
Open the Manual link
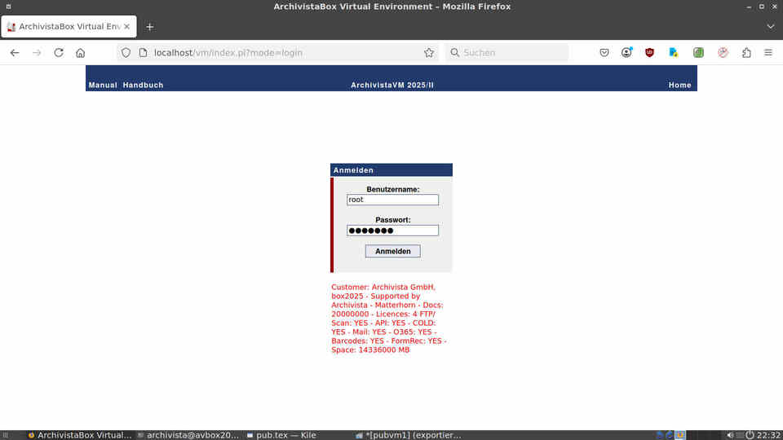[103, 85]
